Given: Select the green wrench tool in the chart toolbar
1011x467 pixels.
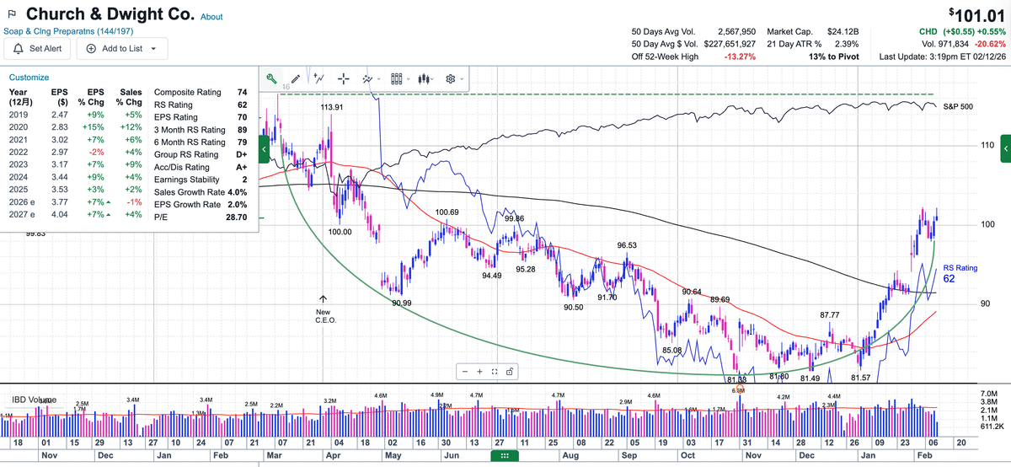Looking at the screenshot, I should click(271, 78).
